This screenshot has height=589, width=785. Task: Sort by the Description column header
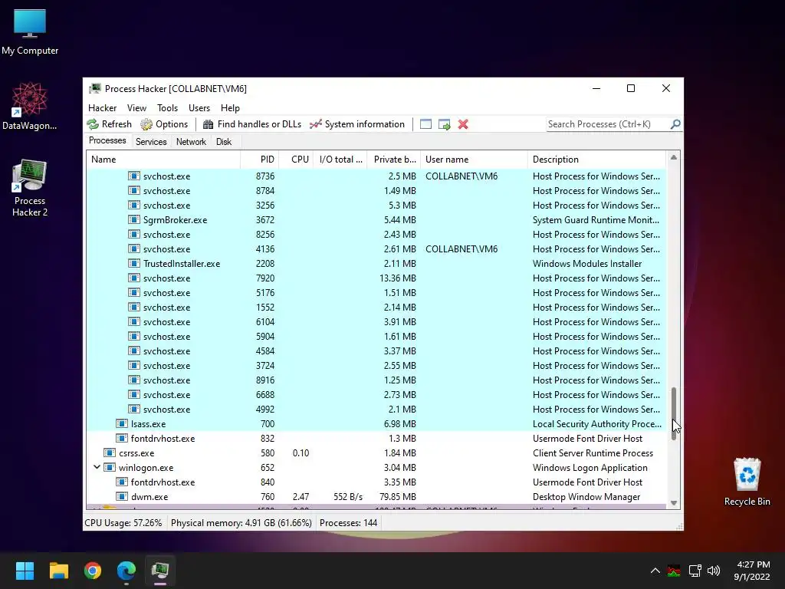coord(596,160)
